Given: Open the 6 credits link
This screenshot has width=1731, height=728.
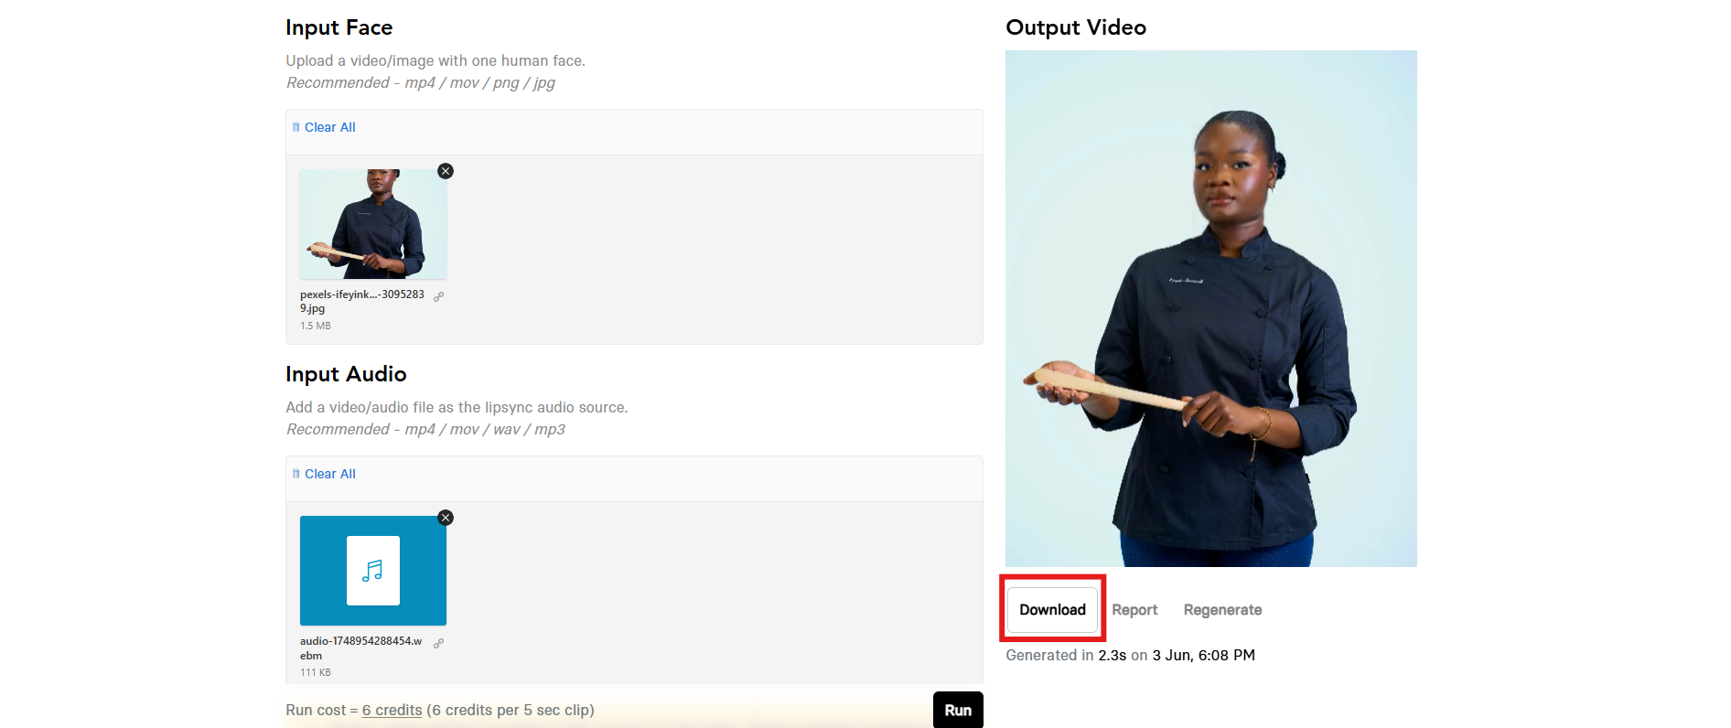Looking at the screenshot, I should pos(392,710).
